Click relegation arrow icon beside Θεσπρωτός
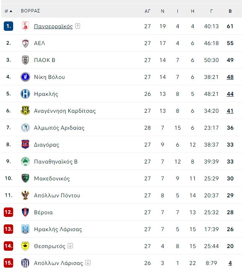 (x=70, y=245)
